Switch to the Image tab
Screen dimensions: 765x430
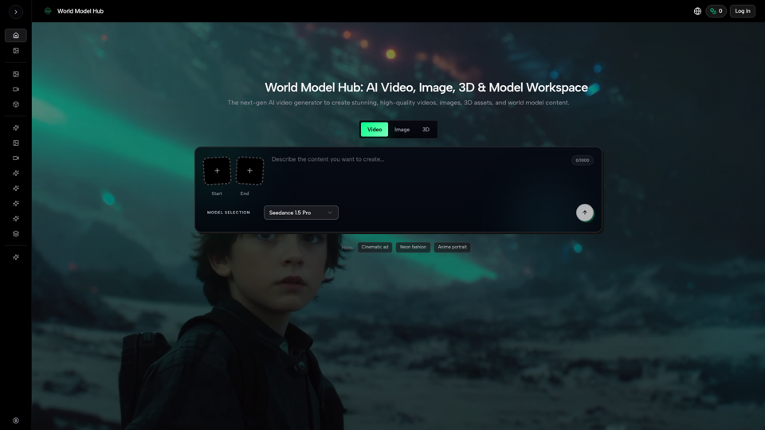click(x=402, y=129)
